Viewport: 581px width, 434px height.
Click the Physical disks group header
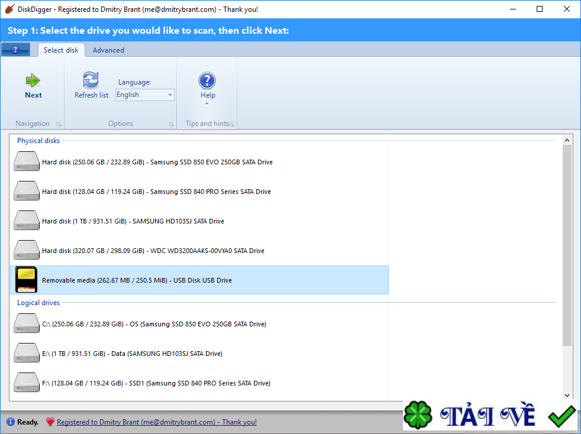(38, 141)
